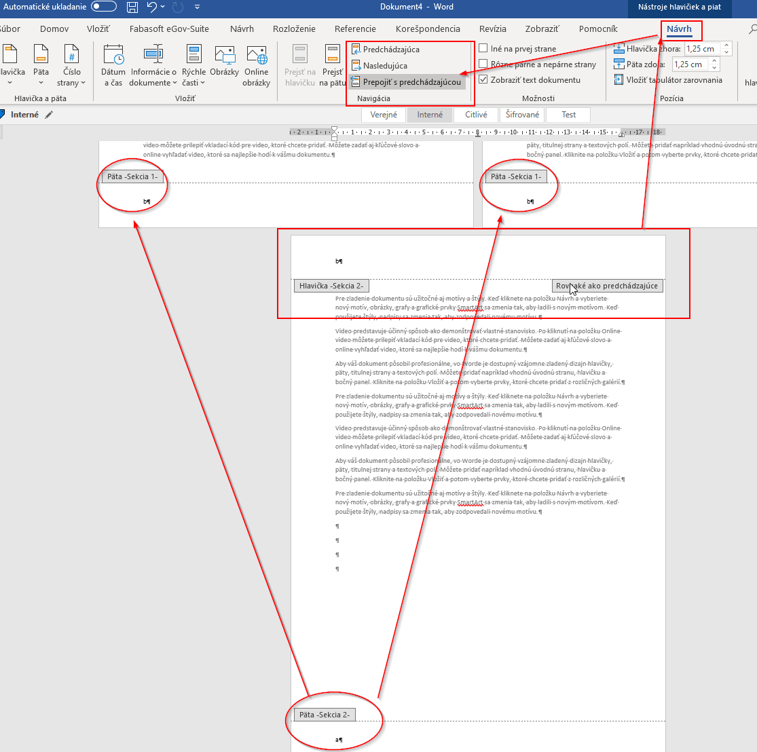The image size is (757, 752).
Task: Click the first-line indent marker on ruler
Action: tap(334, 129)
